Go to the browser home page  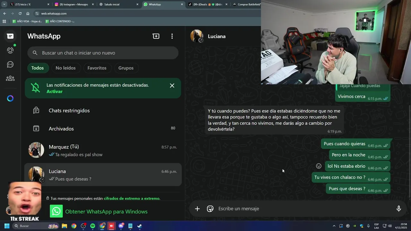[28, 13]
